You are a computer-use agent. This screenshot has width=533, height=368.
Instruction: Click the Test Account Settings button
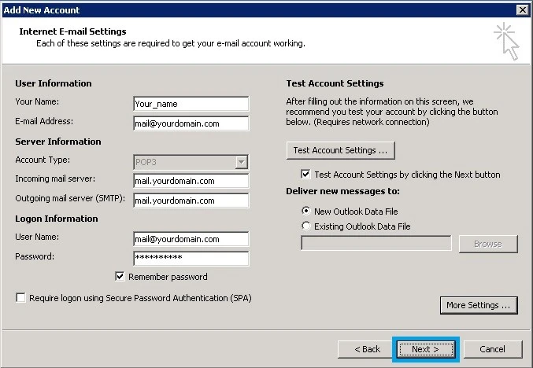pyautogui.click(x=341, y=150)
